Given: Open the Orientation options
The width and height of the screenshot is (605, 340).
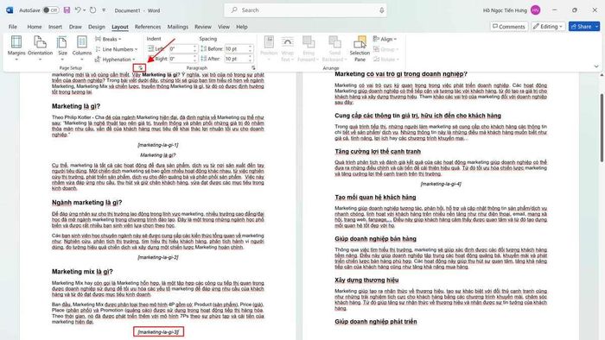Looking at the screenshot, I should [x=40, y=47].
